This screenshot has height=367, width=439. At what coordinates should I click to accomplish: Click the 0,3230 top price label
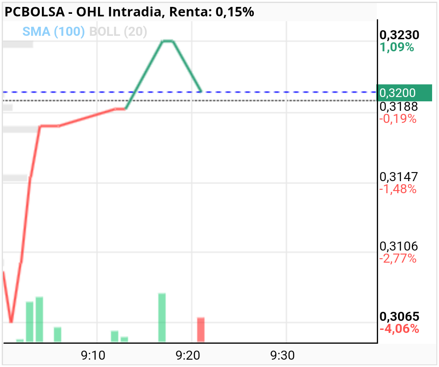(399, 35)
